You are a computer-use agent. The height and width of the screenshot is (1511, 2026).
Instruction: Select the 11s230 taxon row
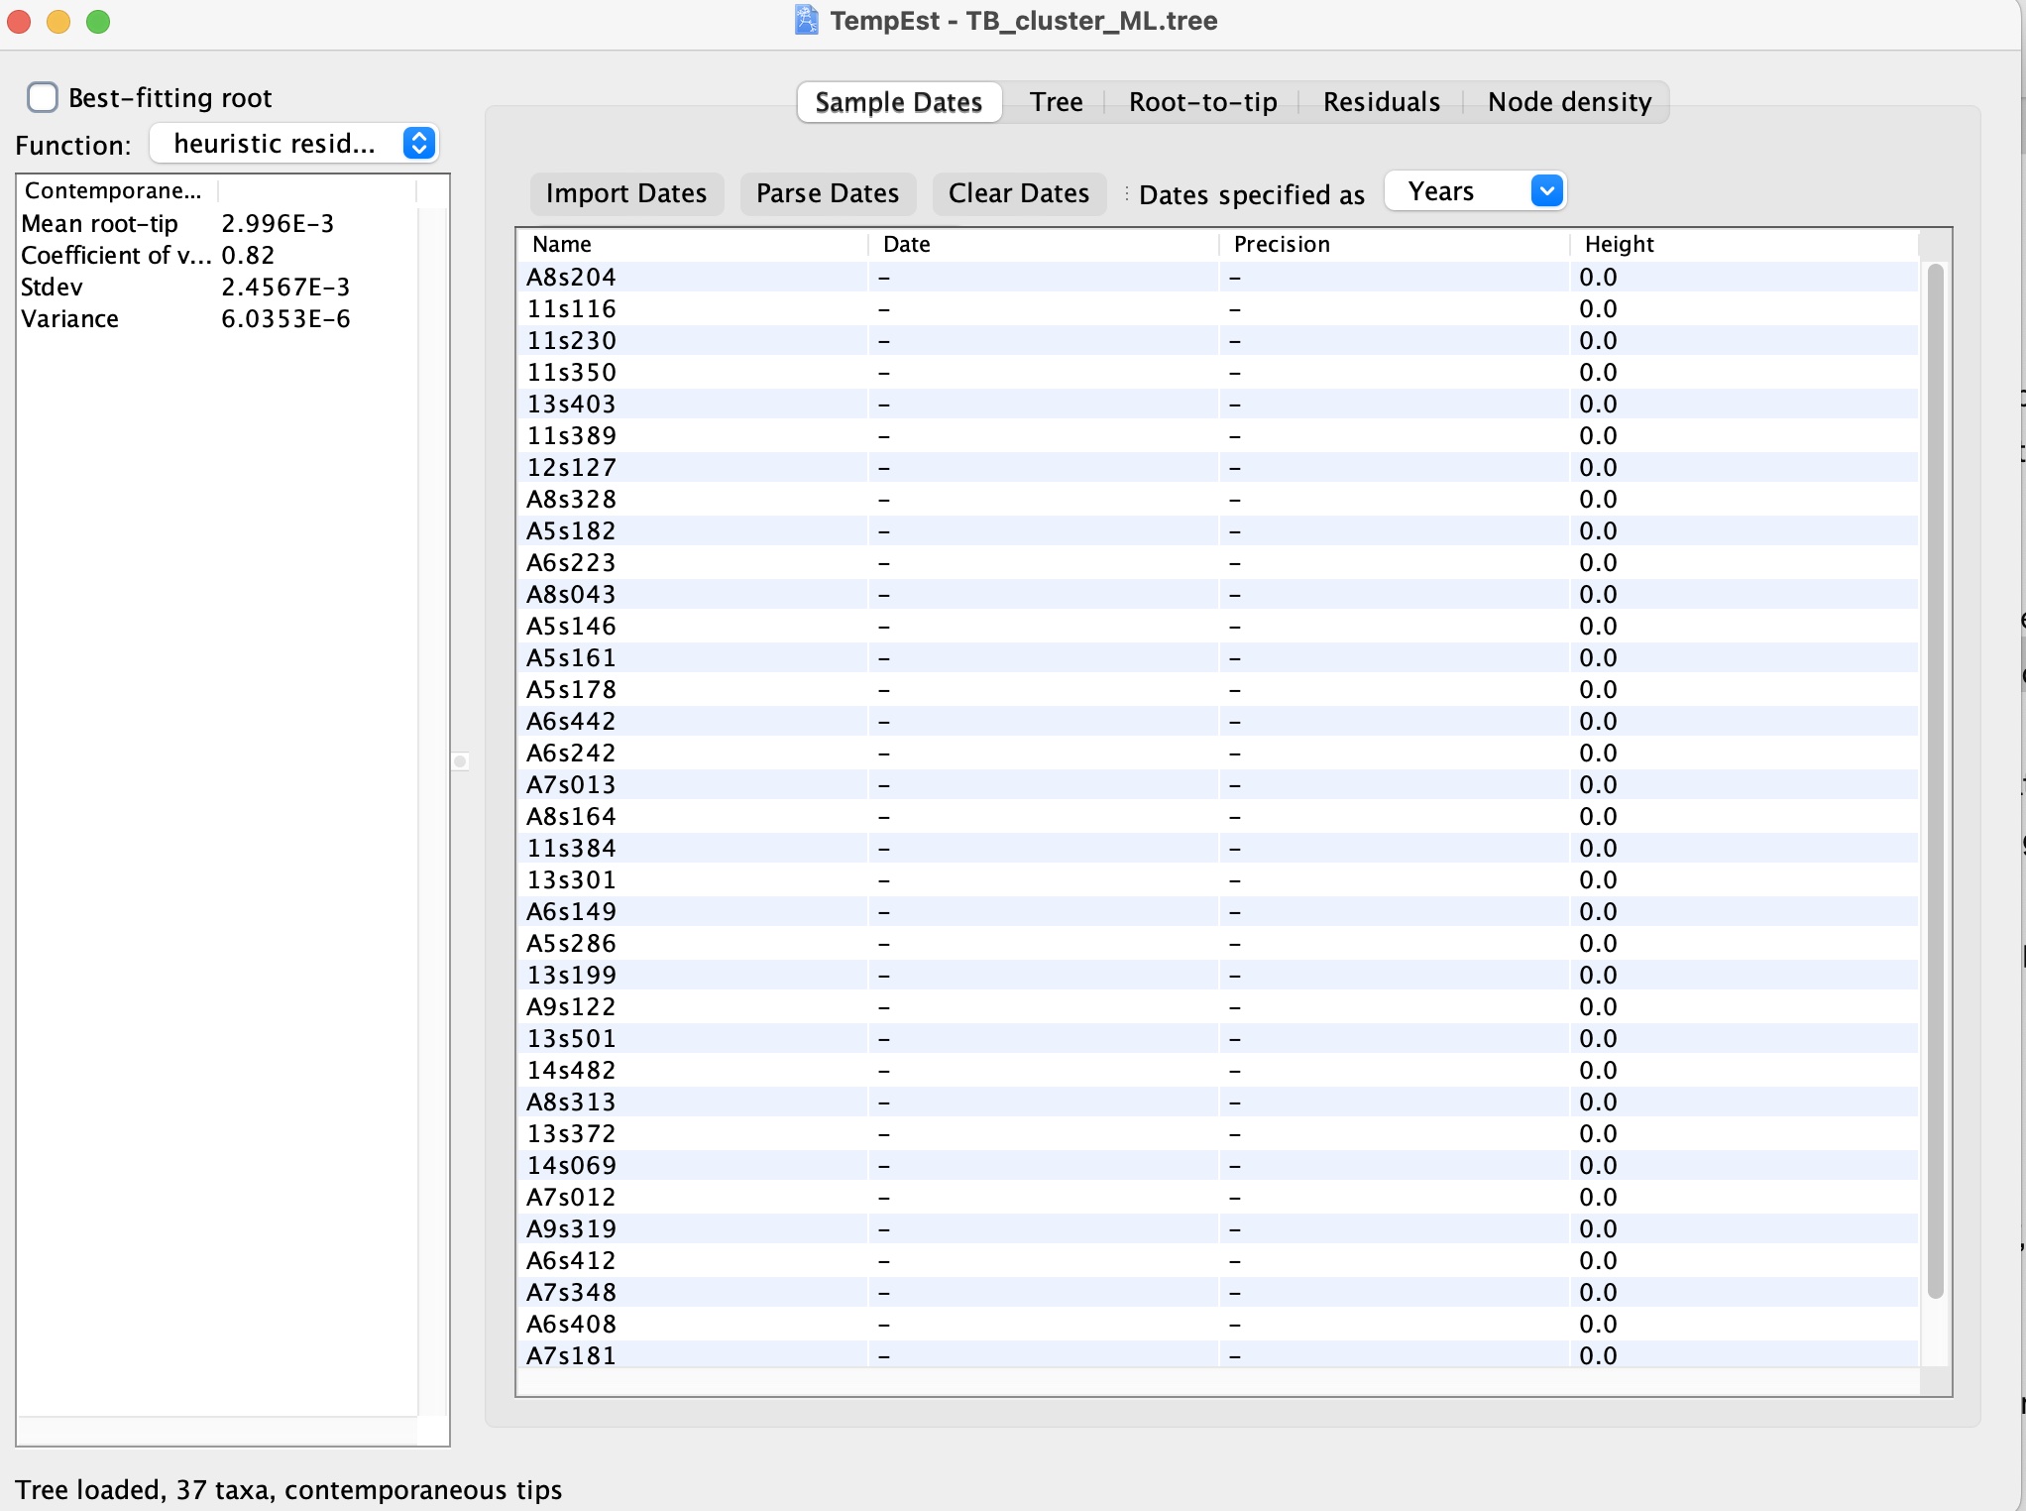(x=1217, y=341)
